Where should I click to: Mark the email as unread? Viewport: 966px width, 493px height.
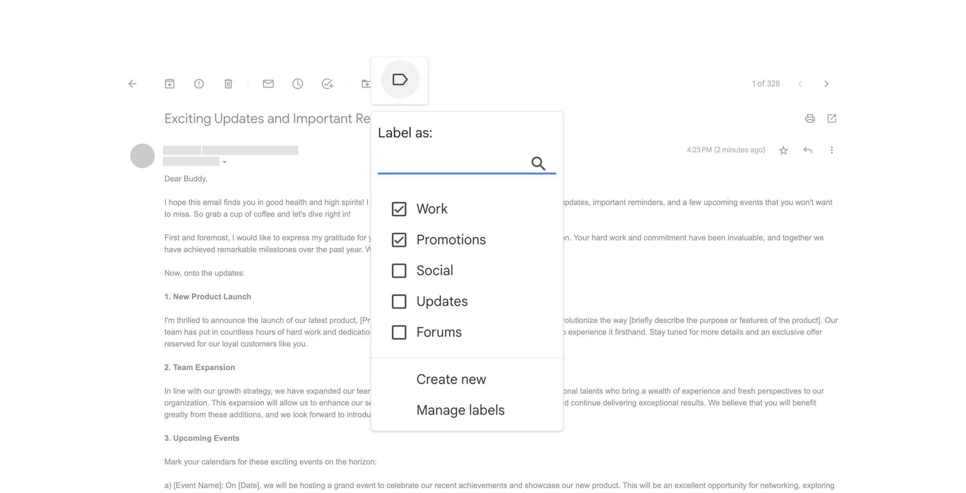click(x=268, y=84)
